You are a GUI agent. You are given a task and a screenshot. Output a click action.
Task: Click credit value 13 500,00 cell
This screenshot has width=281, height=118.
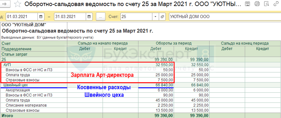click(191, 110)
